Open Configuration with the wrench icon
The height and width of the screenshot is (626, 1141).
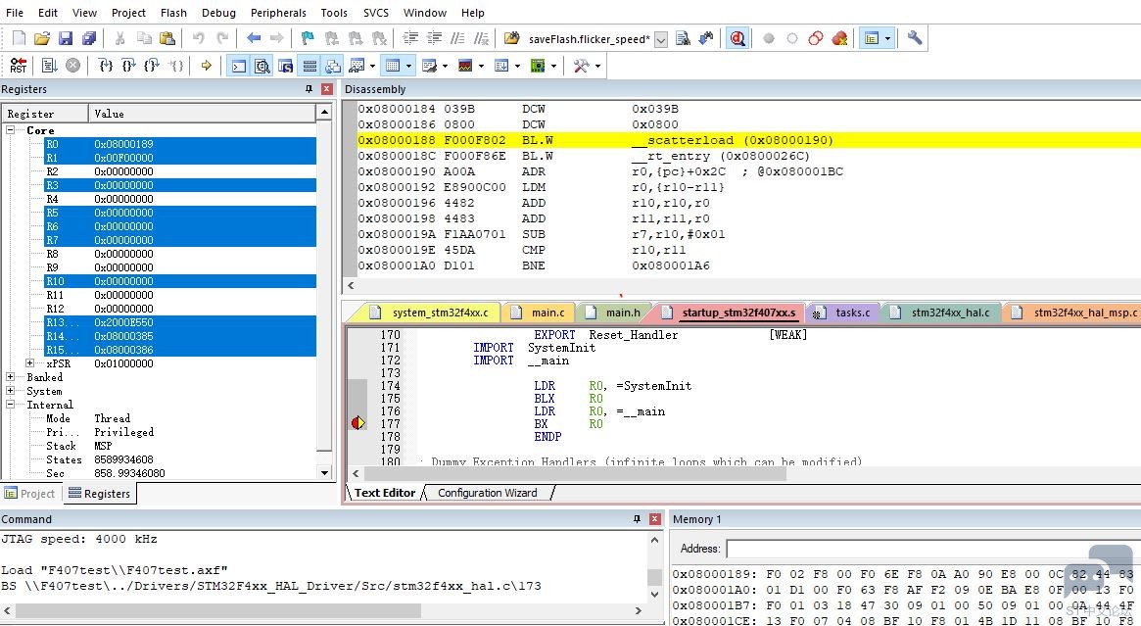915,38
